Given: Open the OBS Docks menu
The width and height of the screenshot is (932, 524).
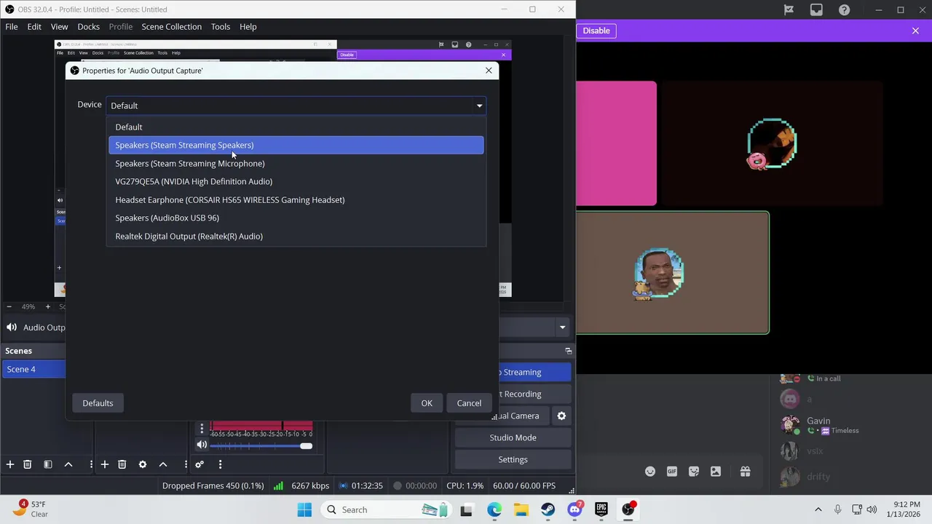Looking at the screenshot, I should coord(88,26).
